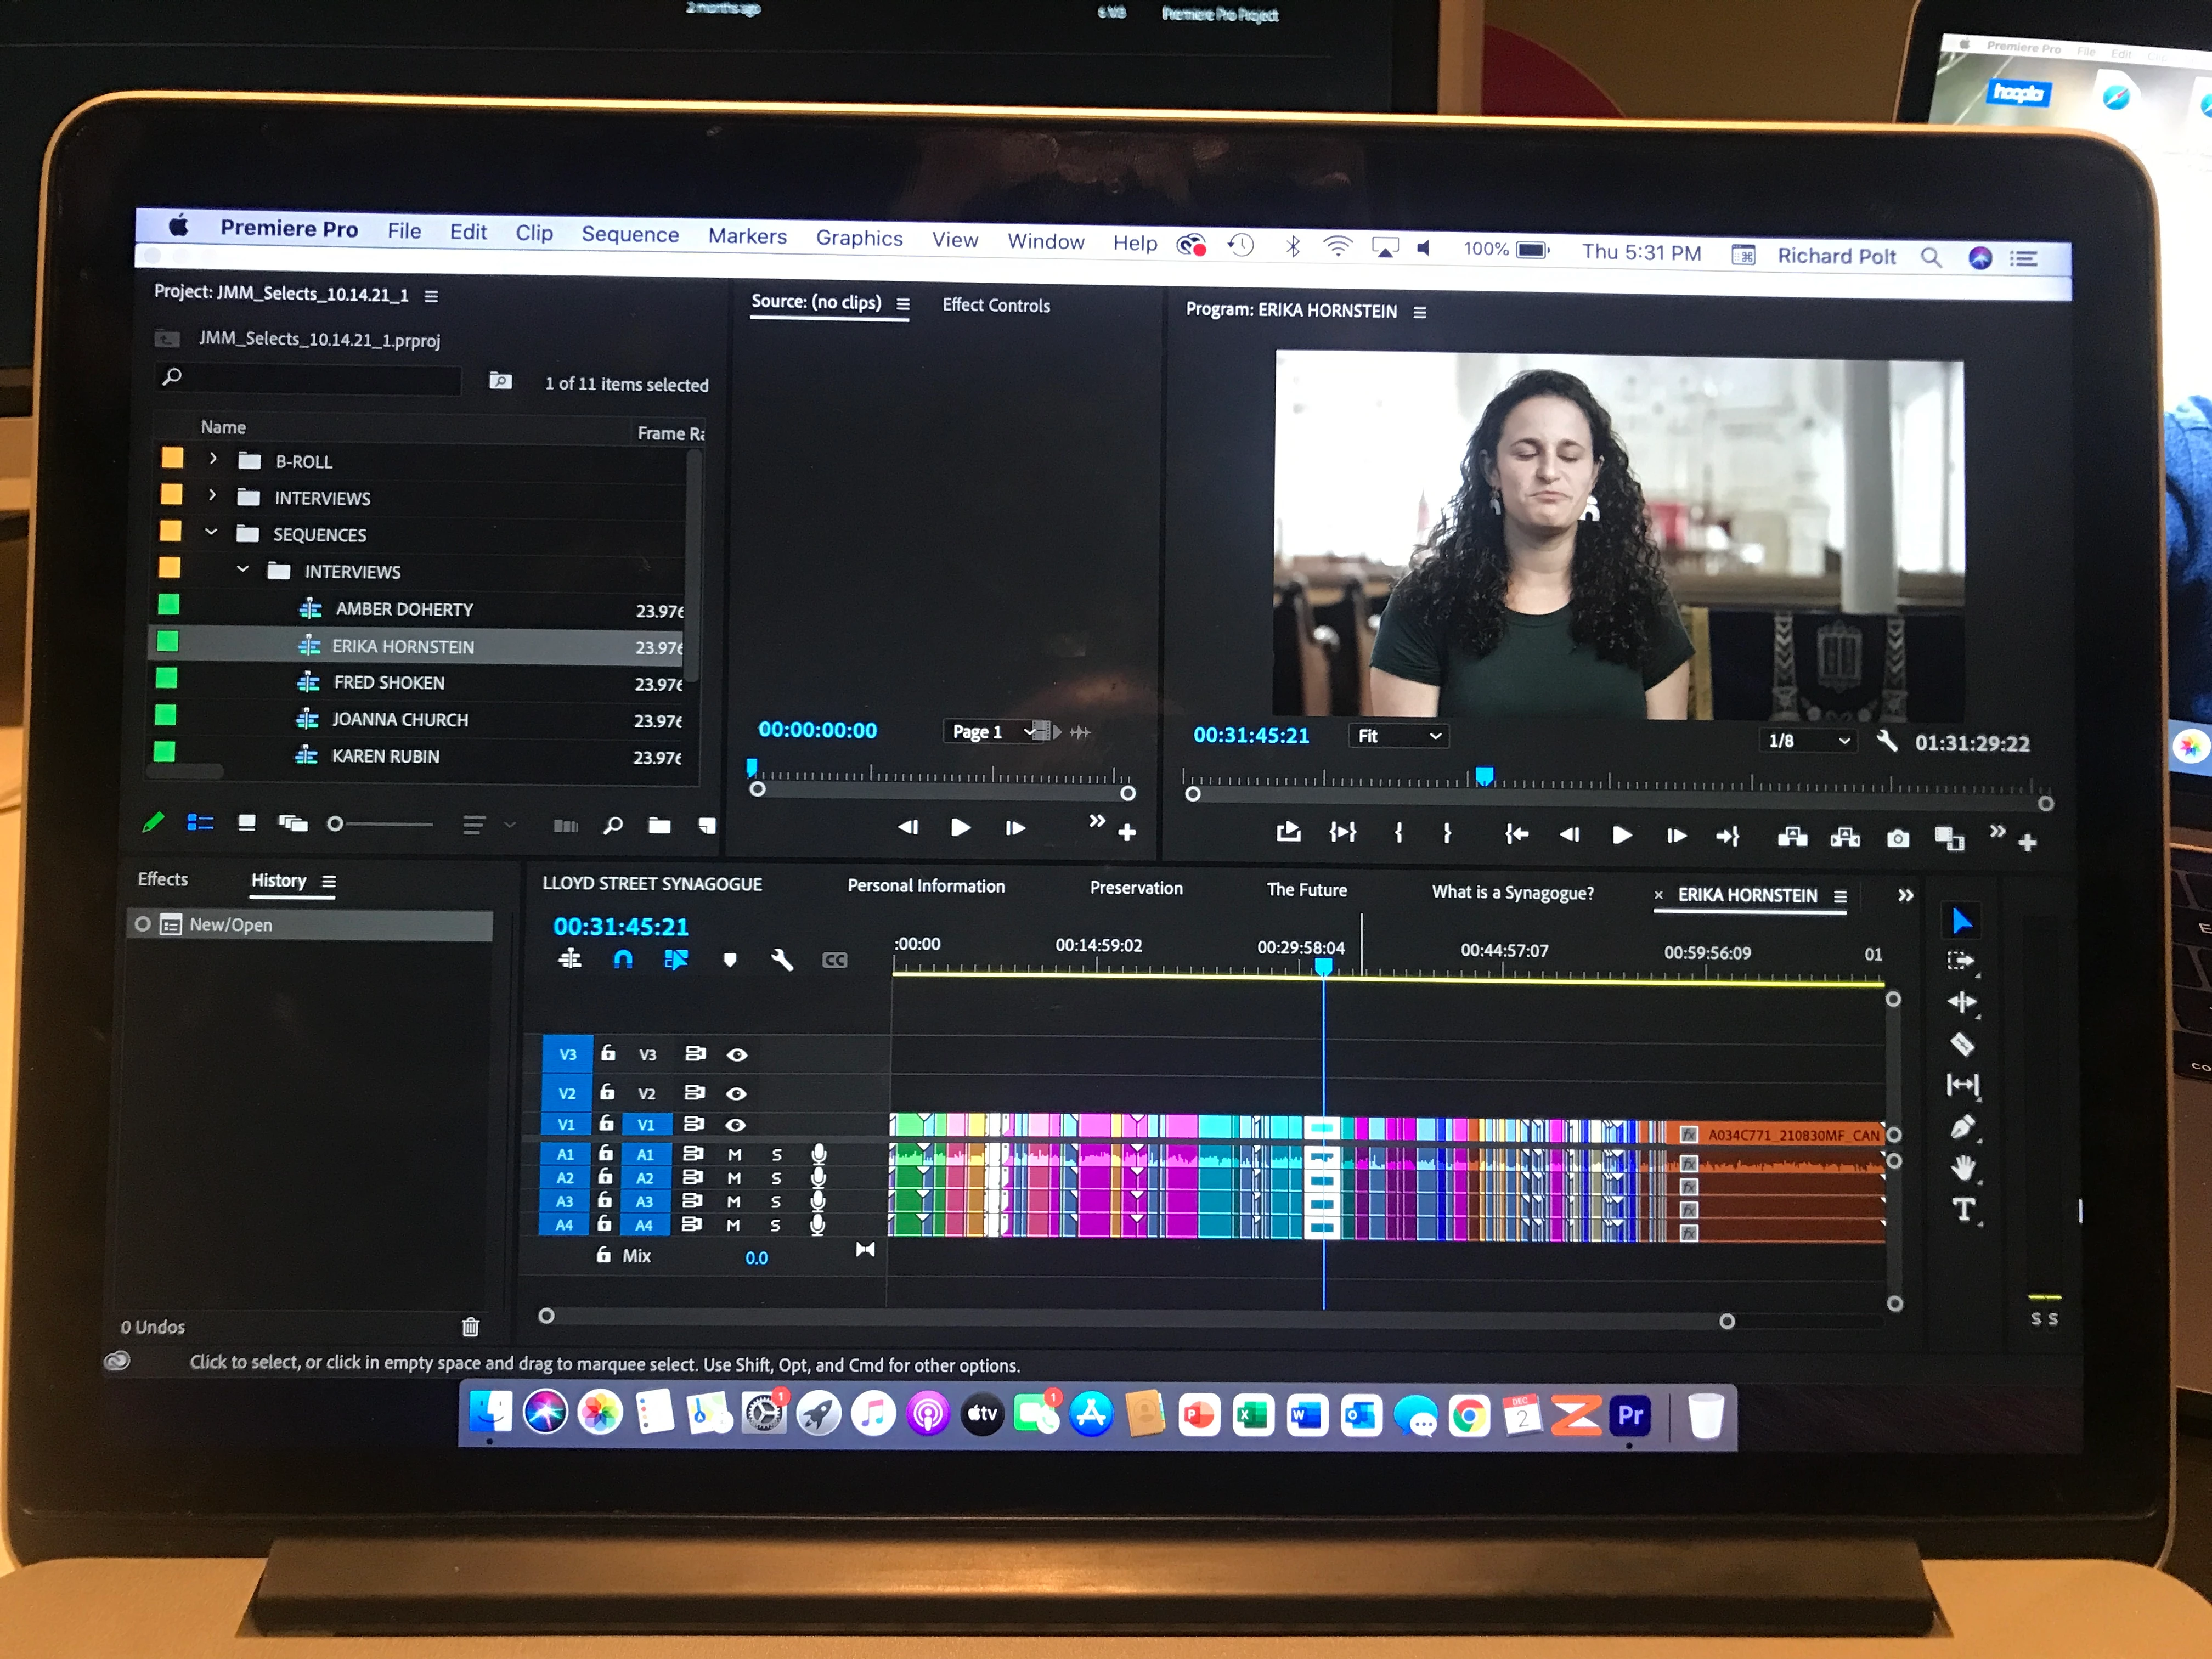Open the 1/8 playback resolution dropdown
Viewport: 2212px width, 1659px height.
pyautogui.click(x=1808, y=741)
